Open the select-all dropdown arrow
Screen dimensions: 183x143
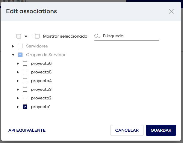coord(26,36)
